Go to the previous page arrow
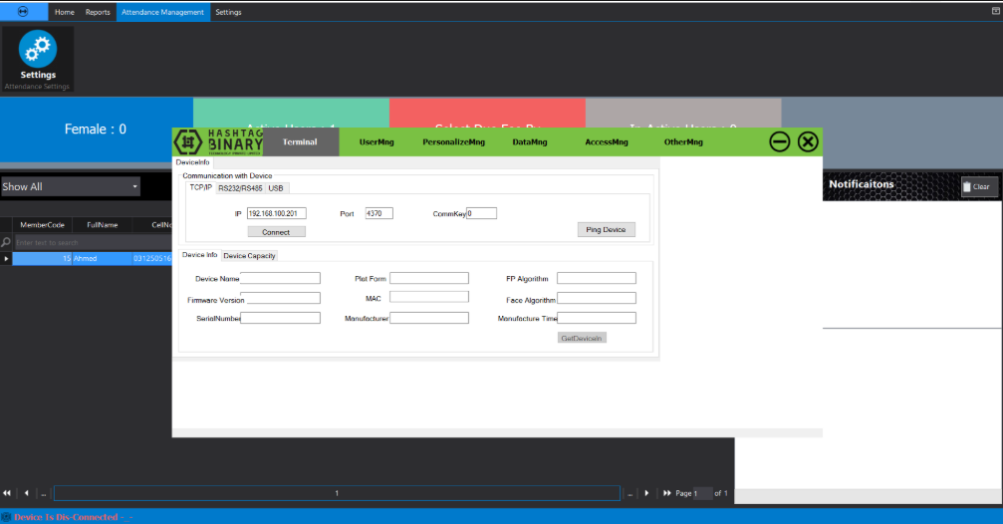This screenshot has width=1003, height=524. [x=26, y=493]
